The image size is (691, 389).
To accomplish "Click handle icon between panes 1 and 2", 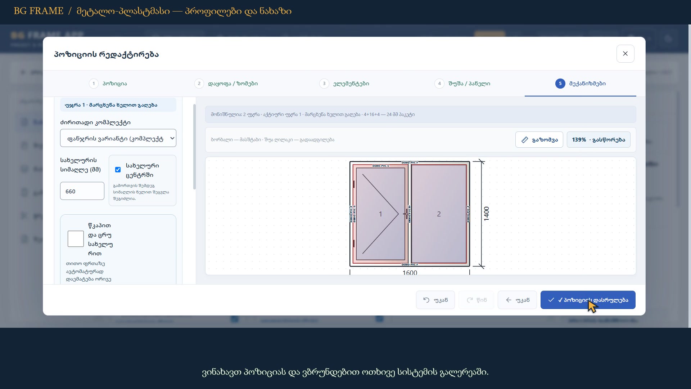I will pos(407,214).
